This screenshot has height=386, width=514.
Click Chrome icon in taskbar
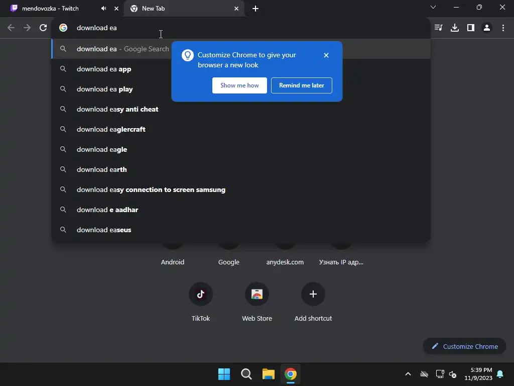click(291, 374)
